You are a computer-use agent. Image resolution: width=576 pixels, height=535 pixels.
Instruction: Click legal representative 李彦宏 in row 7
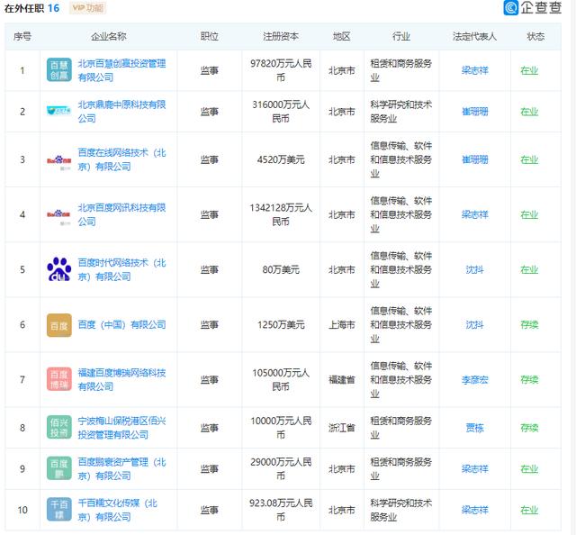[474, 380]
